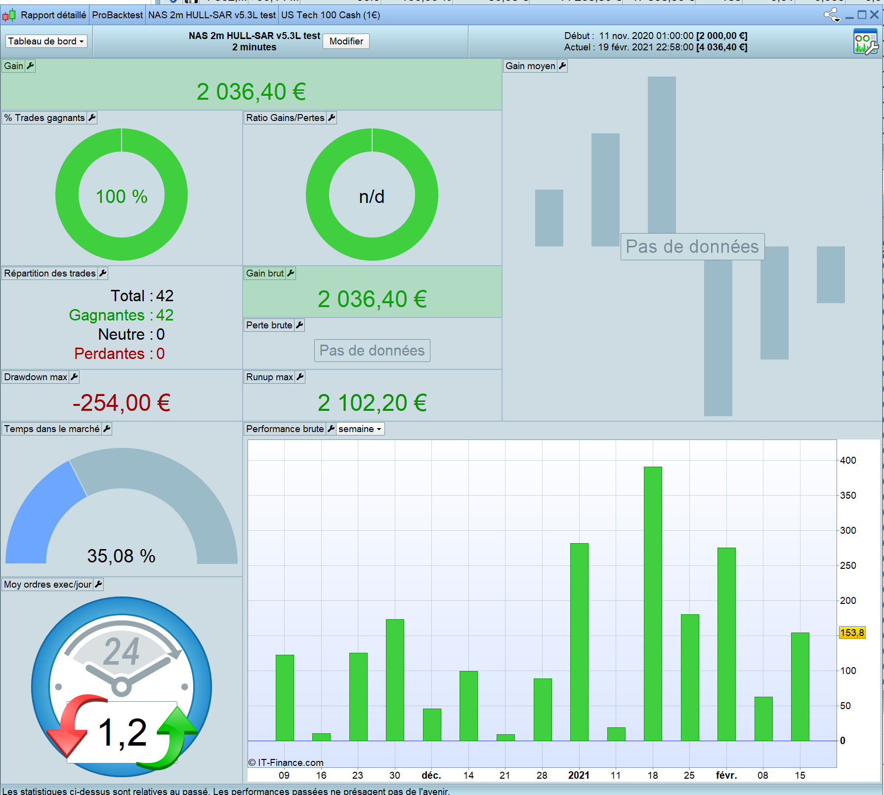The width and height of the screenshot is (884, 795).
Task: Open Gain brut panel wrench
Action: click(x=291, y=273)
